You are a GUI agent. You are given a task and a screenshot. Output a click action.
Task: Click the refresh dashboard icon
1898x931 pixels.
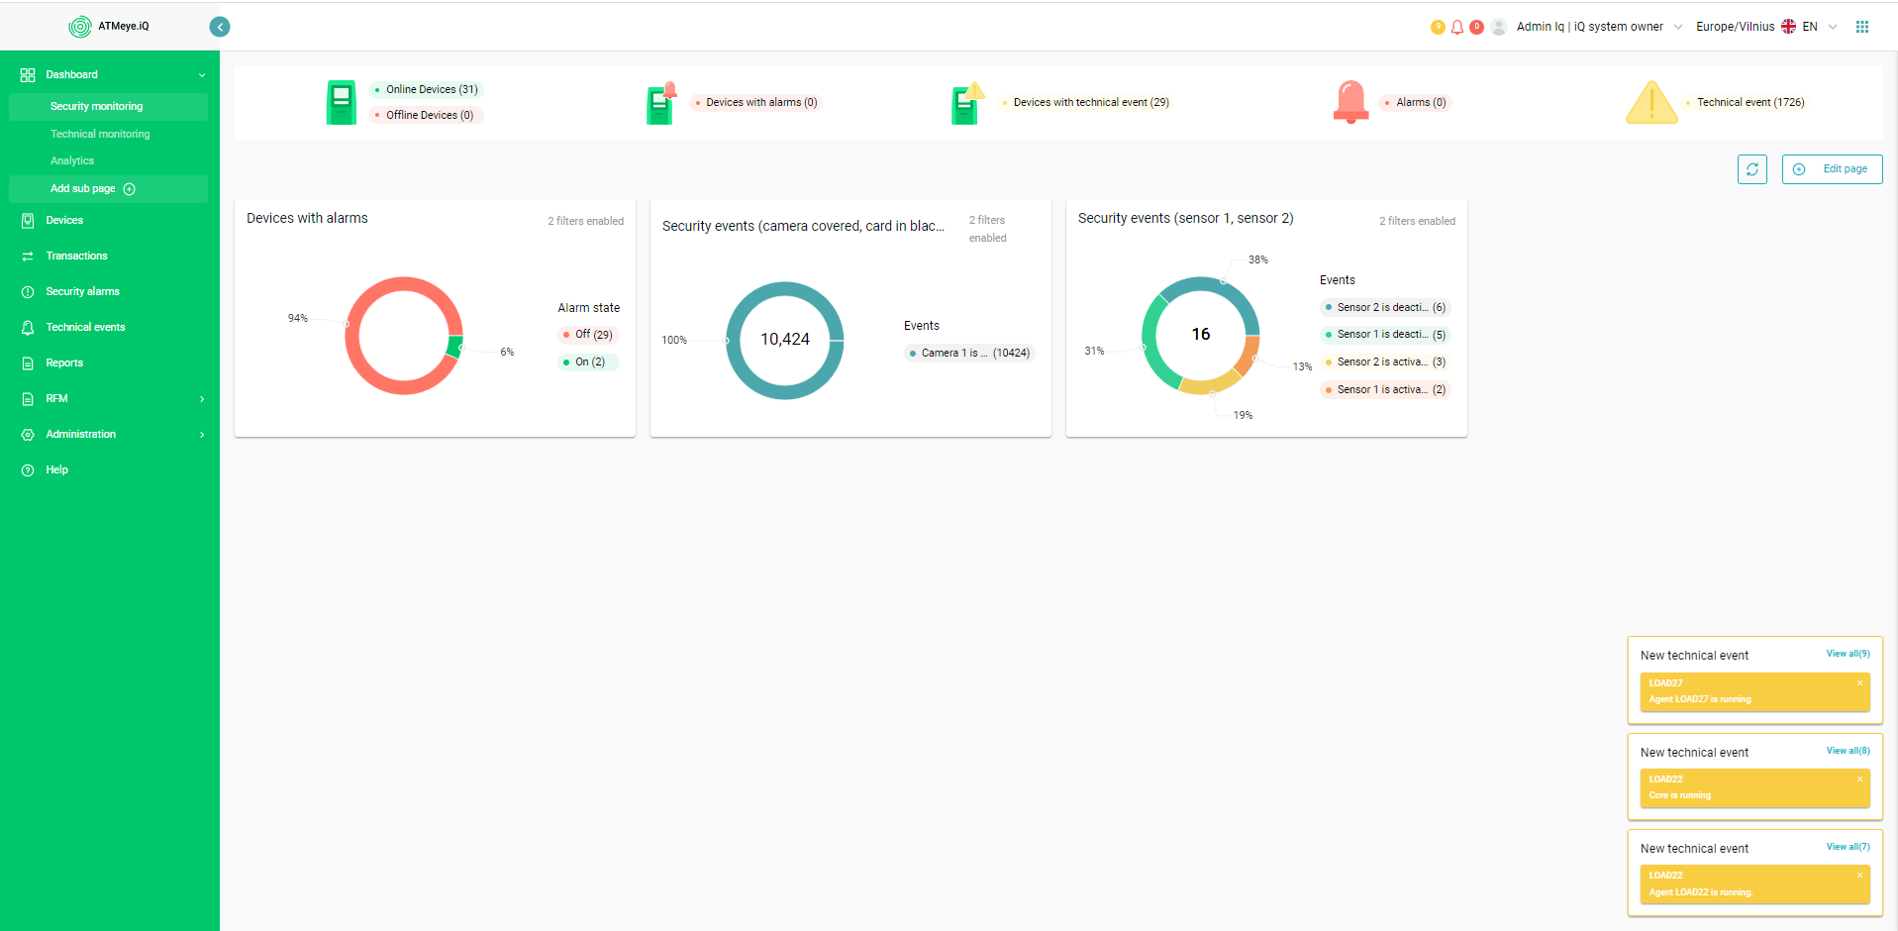(1751, 169)
